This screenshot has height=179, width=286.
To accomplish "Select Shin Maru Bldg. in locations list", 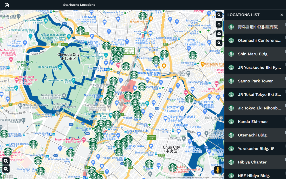I will [255, 54].
